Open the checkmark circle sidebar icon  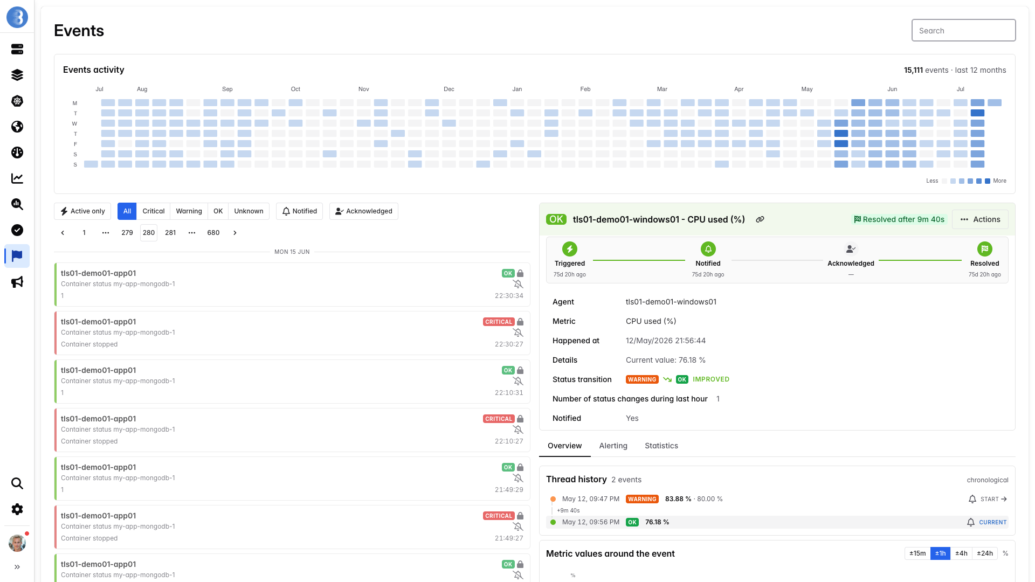click(x=17, y=230)
